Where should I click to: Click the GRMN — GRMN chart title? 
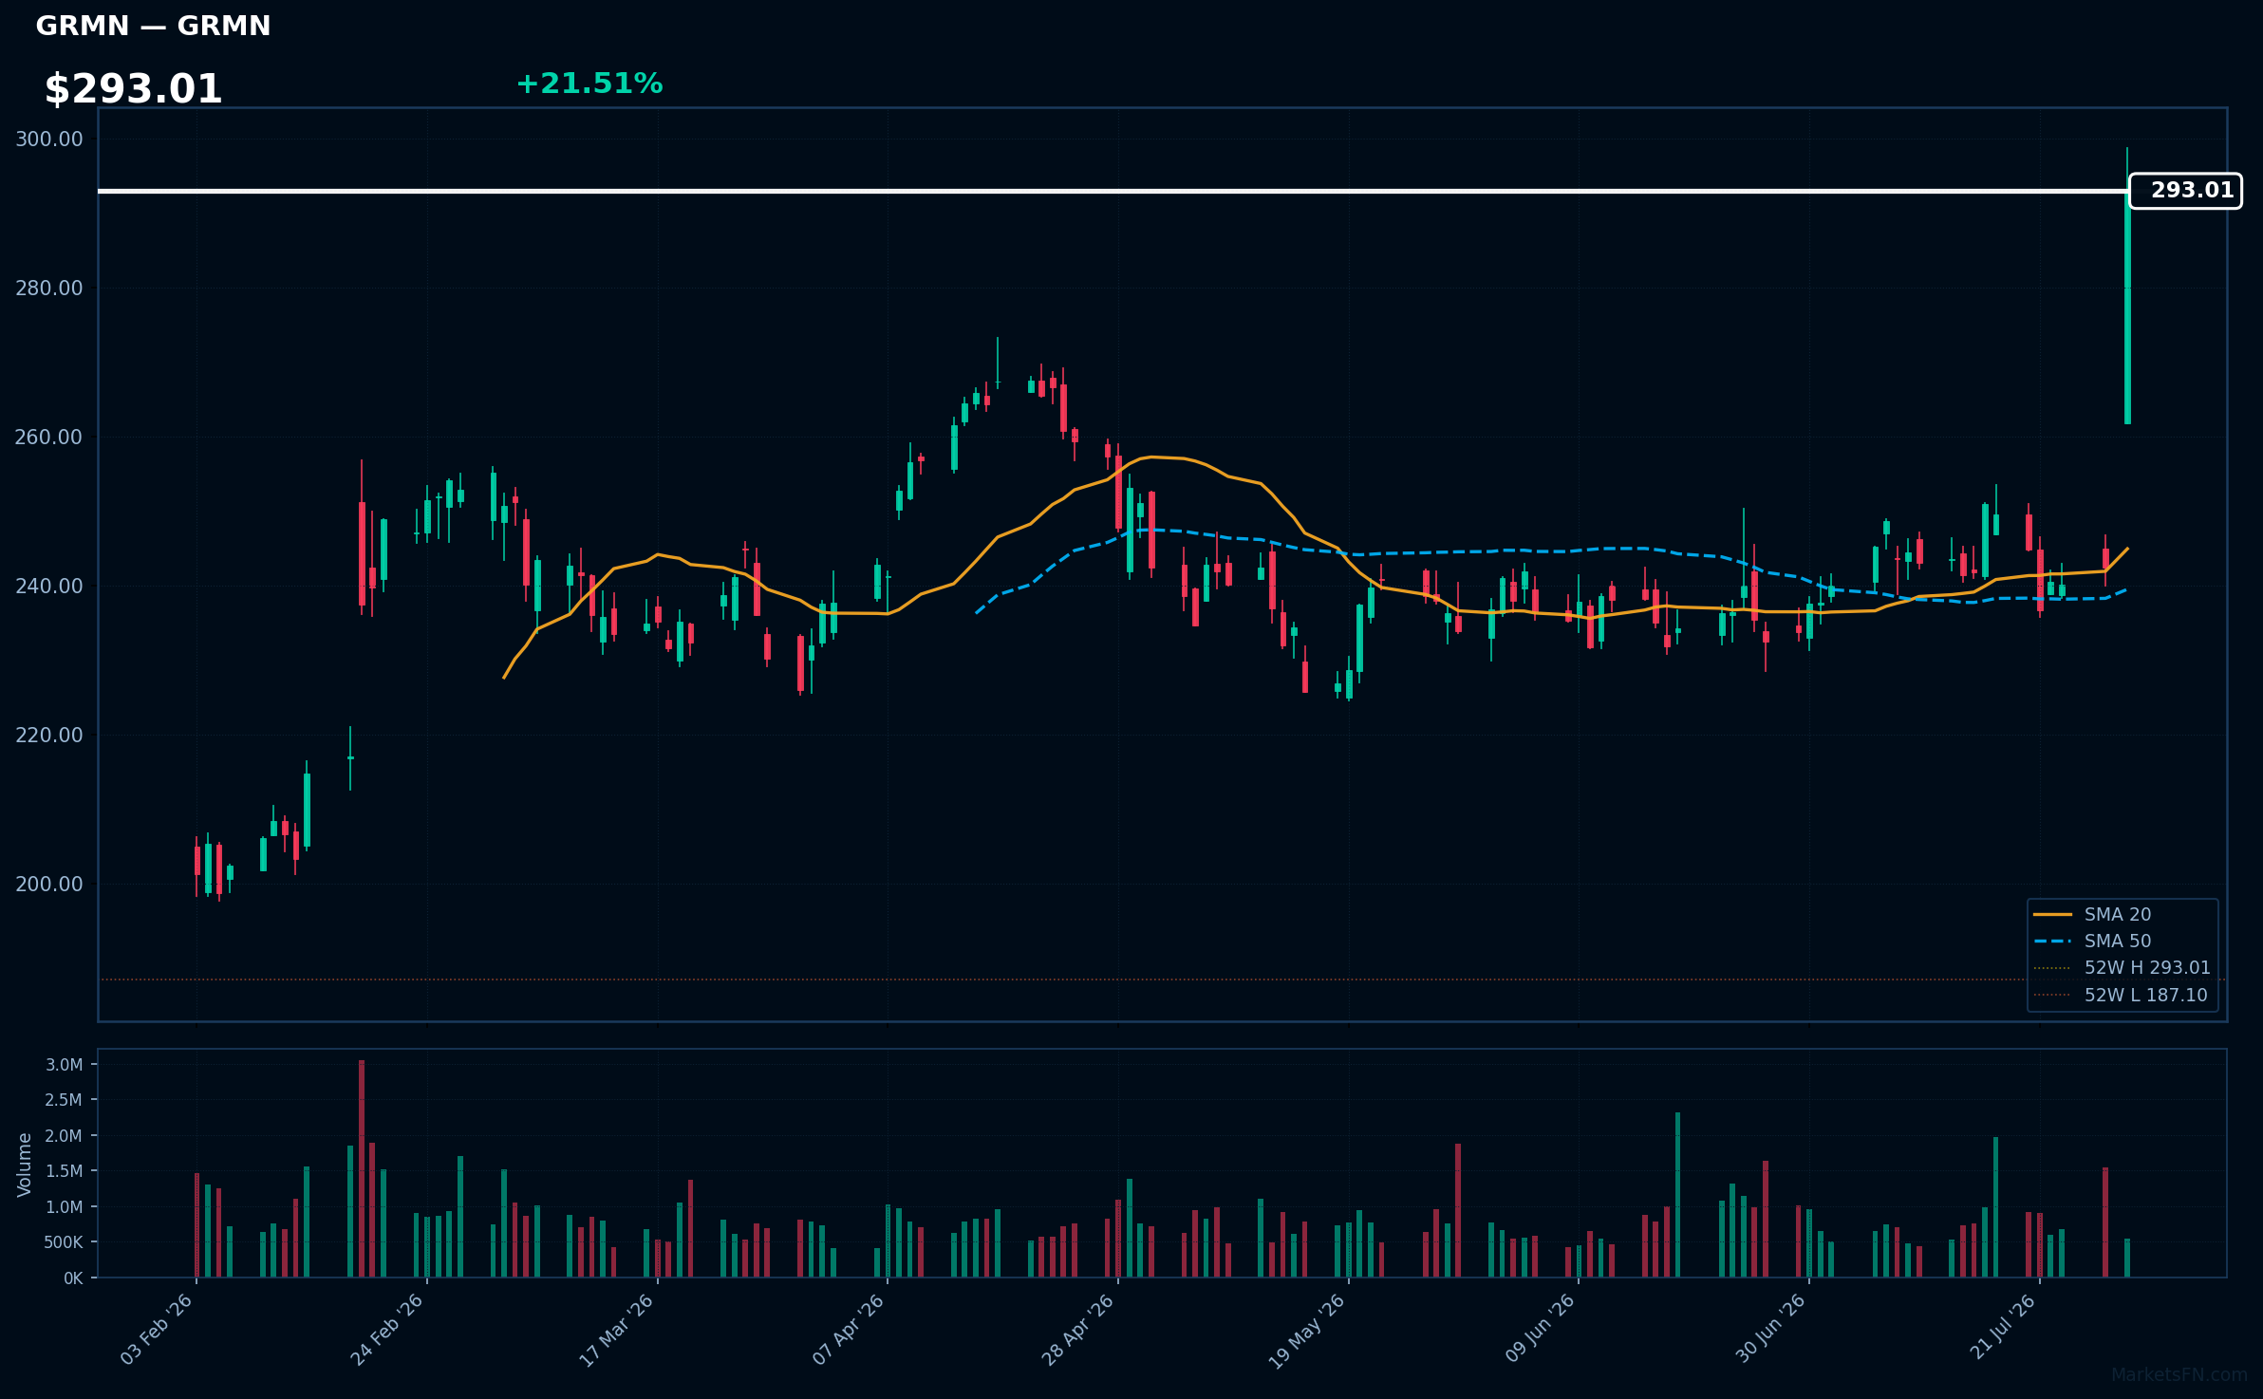[x=153, y=26]
